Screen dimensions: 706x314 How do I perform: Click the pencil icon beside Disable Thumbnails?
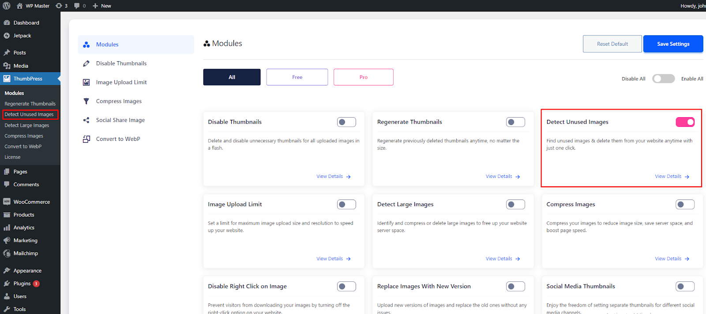[x=86, y=63]
